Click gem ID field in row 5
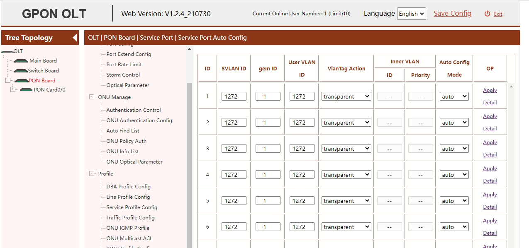The width and height of the screenshot is (529, 248). pos(268,201)
